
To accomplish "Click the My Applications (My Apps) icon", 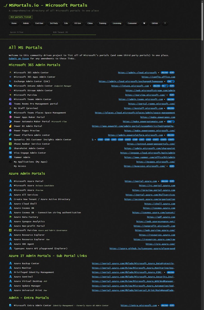I will coord(10,162).
